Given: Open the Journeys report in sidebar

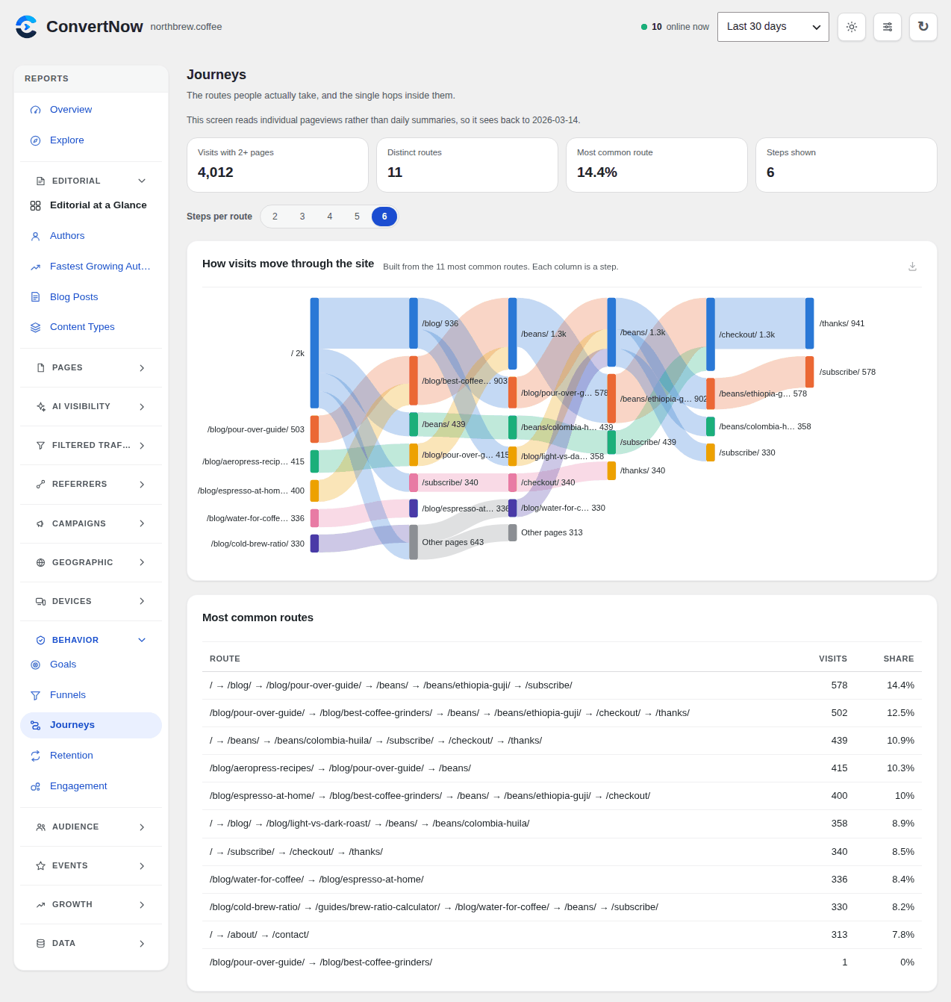Looking at the screenshot, I should click(x=91, y=725).
